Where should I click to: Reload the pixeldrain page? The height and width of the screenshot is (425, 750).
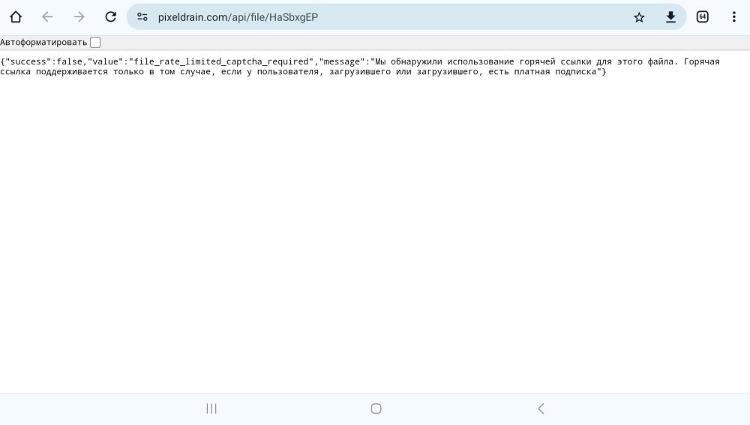(110, 17)
